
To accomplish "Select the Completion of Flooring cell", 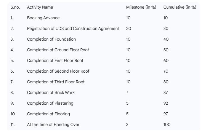I will pyautogui.click(x=48, y=114).
